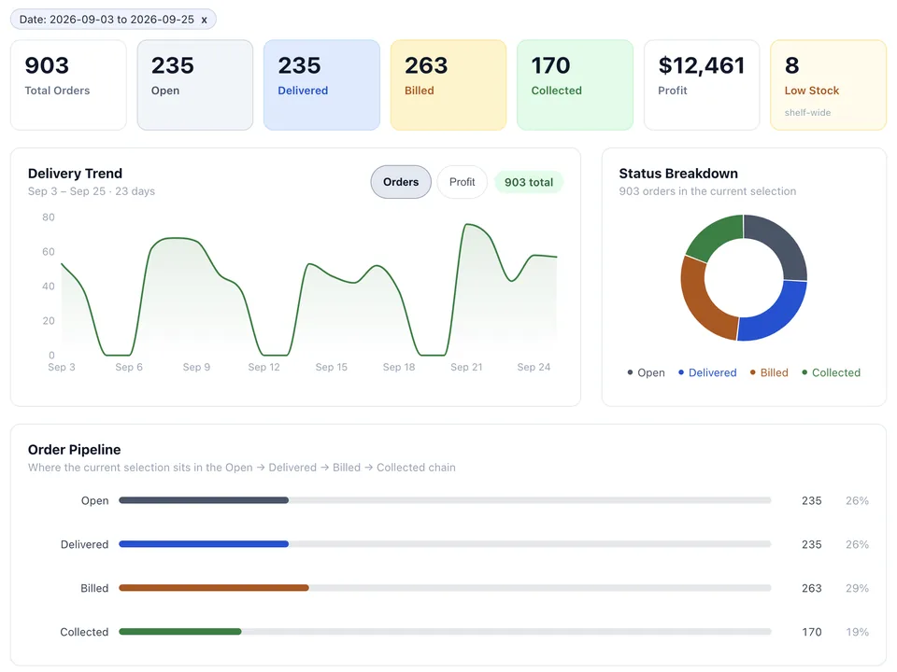Screen dimensions: 897x672
Task: Select the Open pipeline row label
Action: [x=95, y=500]
